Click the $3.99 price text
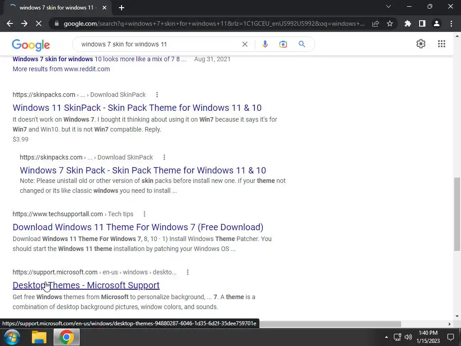This screenshot has width=461, height=346. coord(21,139)
